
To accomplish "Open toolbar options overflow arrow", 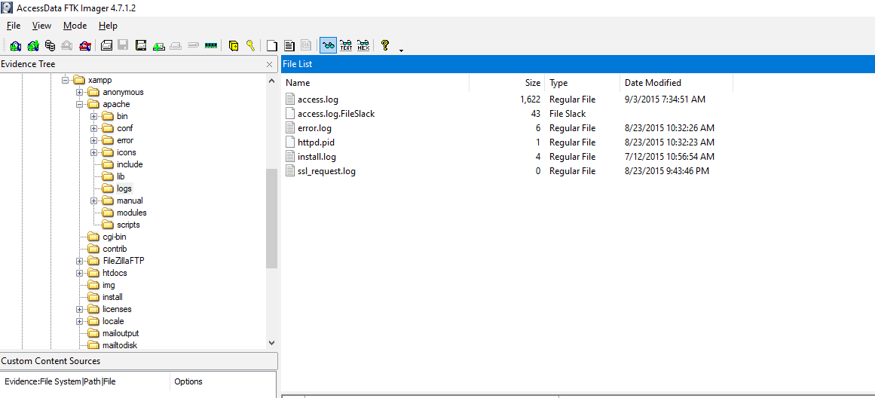I will 401,51.
